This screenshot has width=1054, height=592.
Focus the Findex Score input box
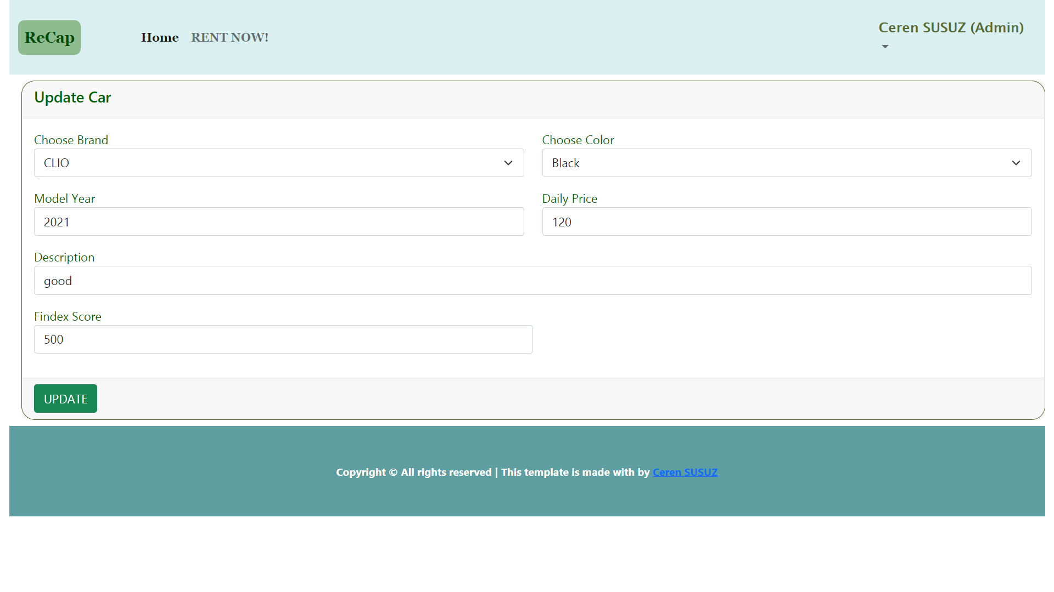pos(283,339)
